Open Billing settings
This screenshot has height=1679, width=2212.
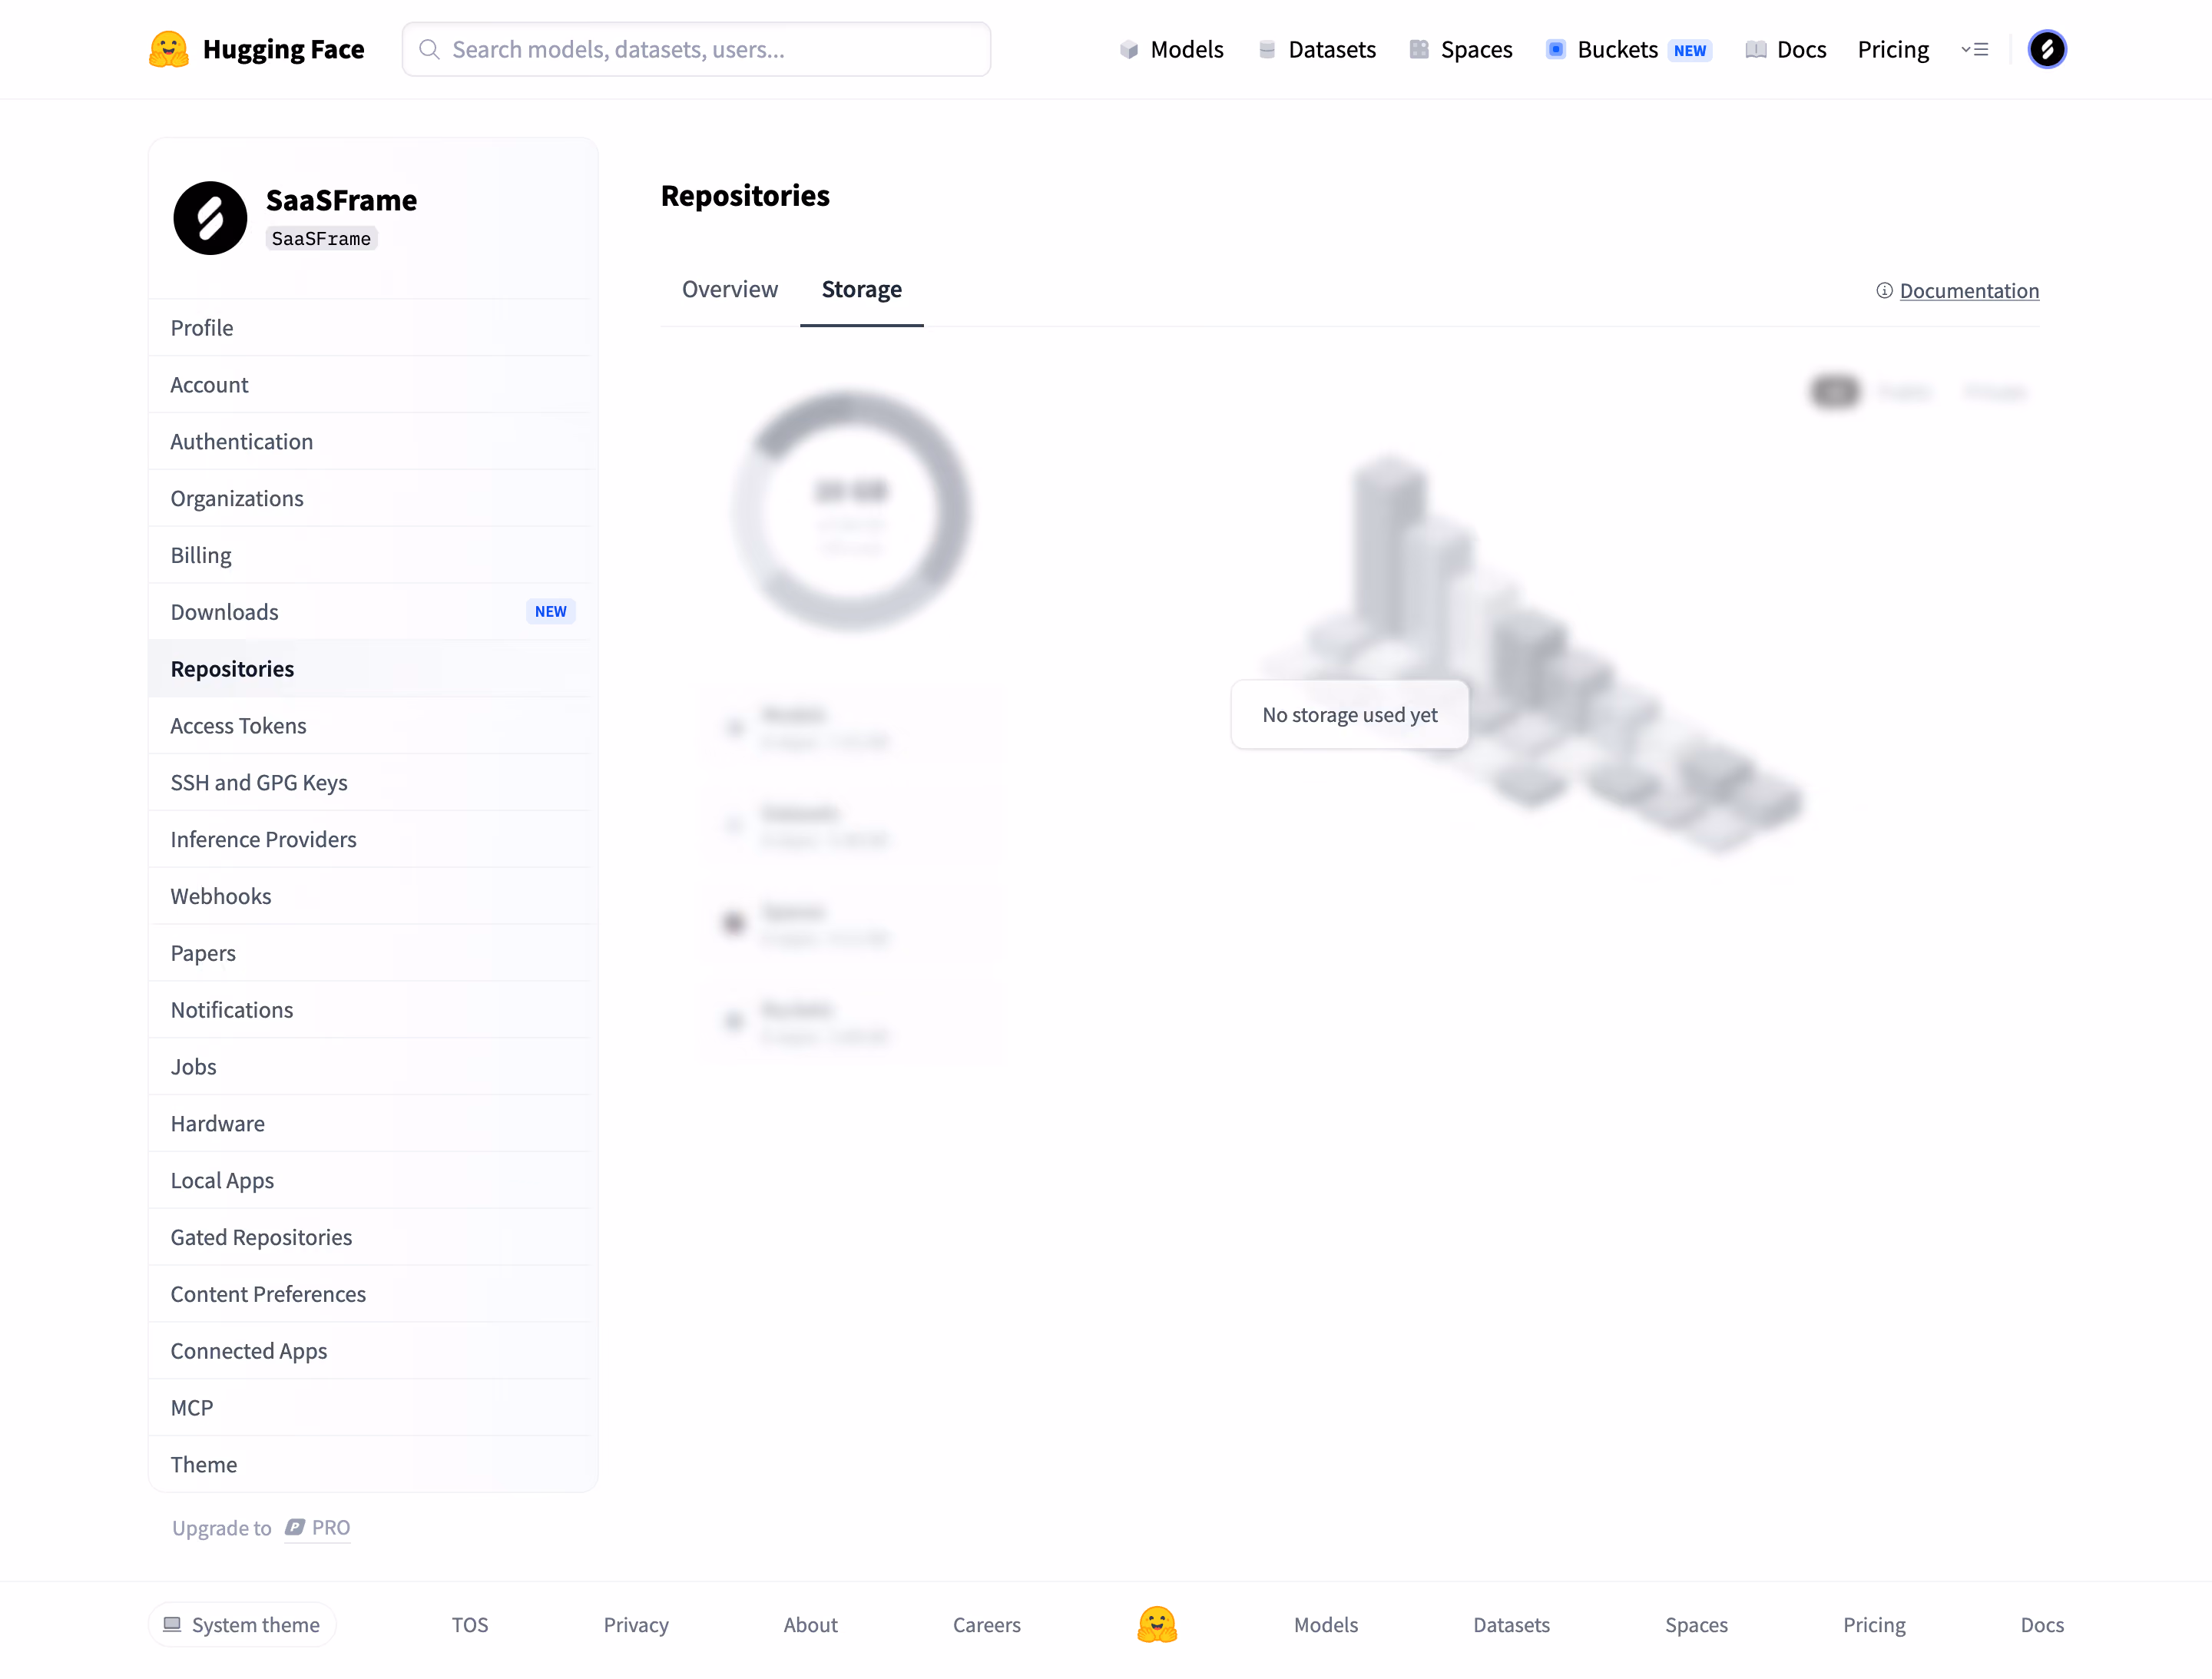[x=373, y=555]
